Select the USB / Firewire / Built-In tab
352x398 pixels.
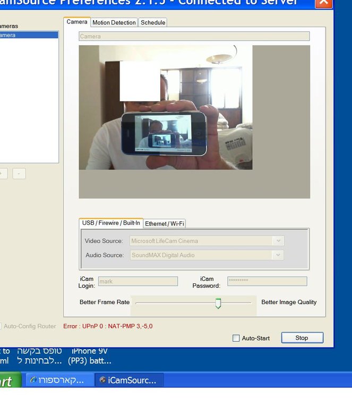111,223
